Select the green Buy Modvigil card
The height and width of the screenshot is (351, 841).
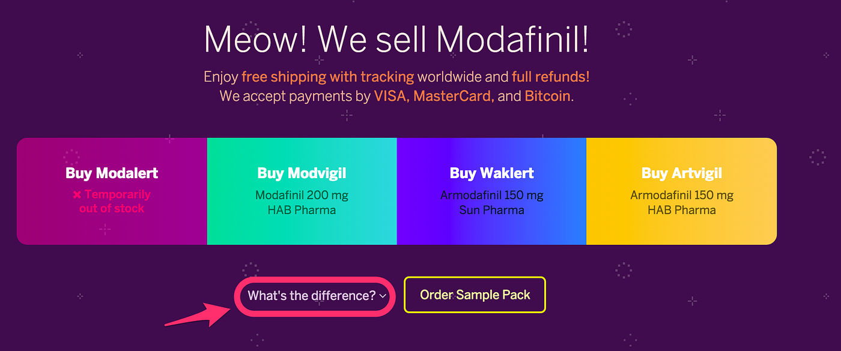pyautogui.click(x=302, y=191)
